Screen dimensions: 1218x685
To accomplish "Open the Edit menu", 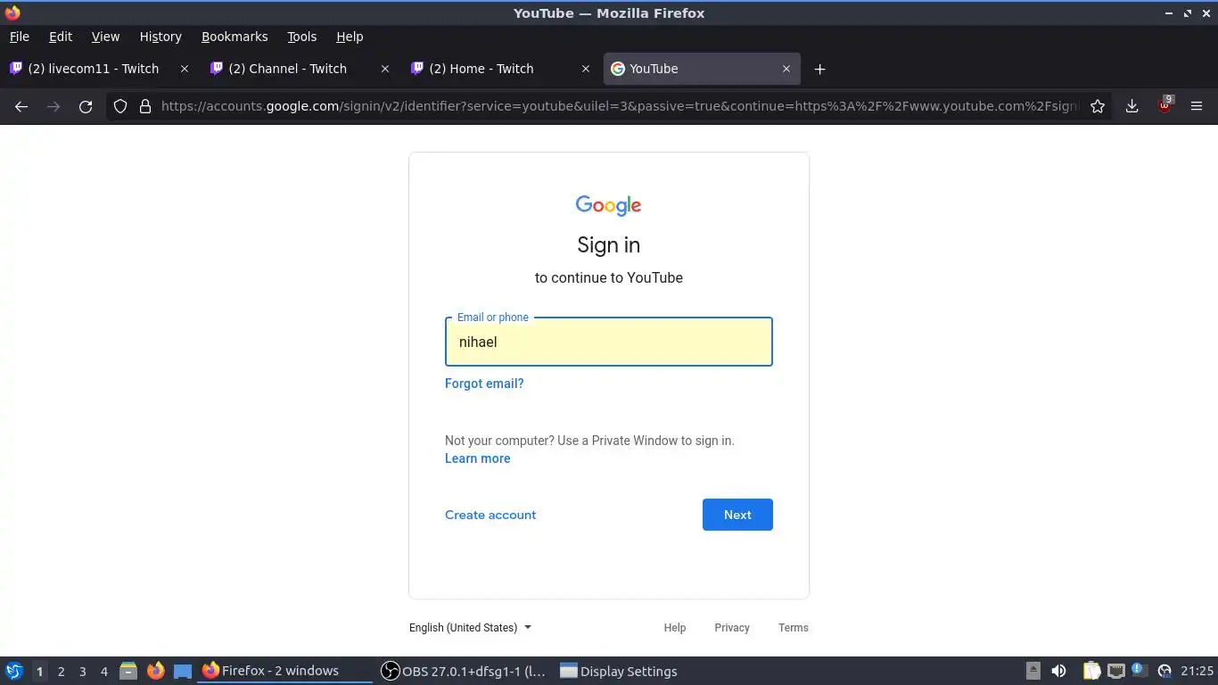I will tap(61, 37).
